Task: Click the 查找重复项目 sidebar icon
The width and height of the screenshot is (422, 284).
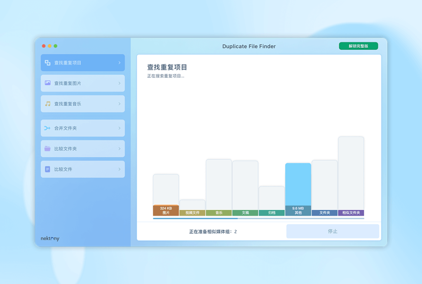Action: (x=48, y=63)
